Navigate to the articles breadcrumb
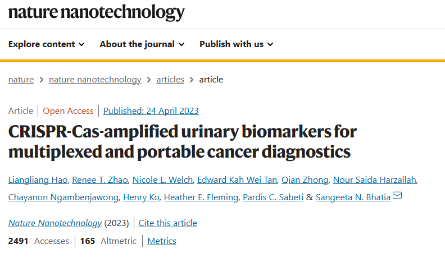This screenshot has width=445, height=258. (x=170, y=80)
